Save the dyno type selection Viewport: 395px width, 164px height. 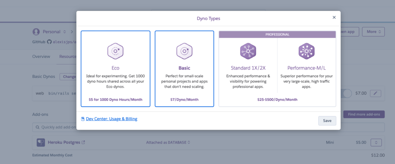pyautogui.click(x=327, y=121)
